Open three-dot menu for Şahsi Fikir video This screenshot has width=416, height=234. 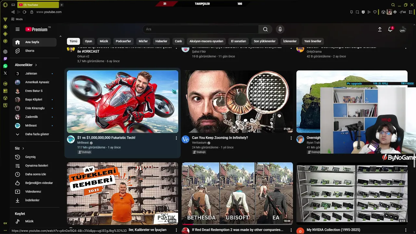pos(291,48)
